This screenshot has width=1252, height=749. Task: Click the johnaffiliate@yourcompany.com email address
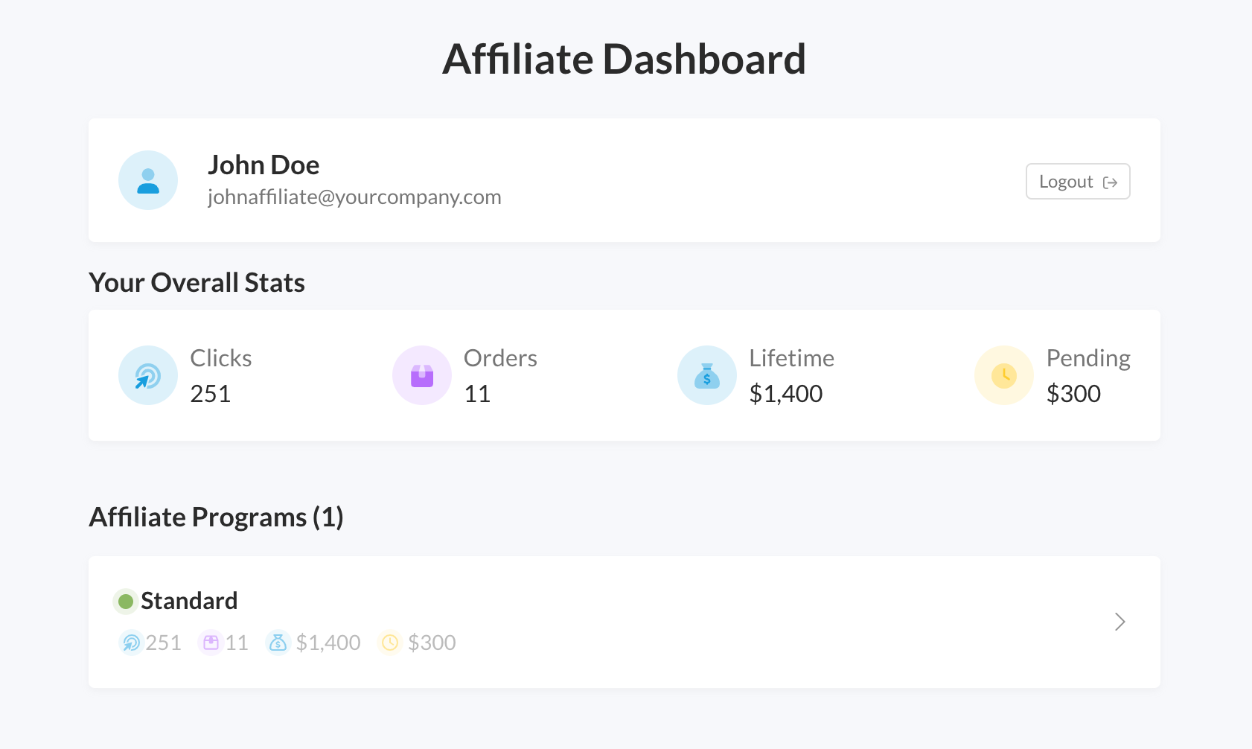(x=354, y=197)
